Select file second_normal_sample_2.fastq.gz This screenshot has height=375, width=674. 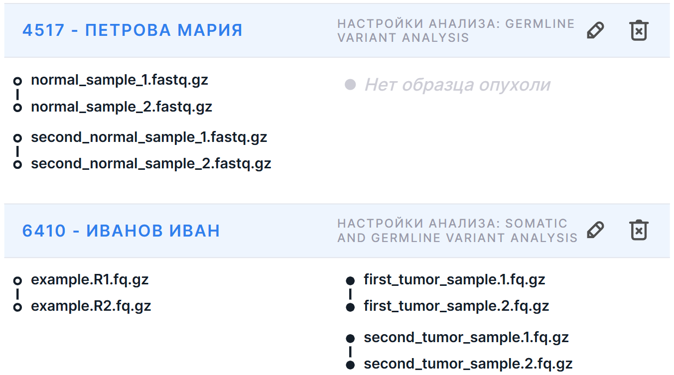[x=151, y=163]
